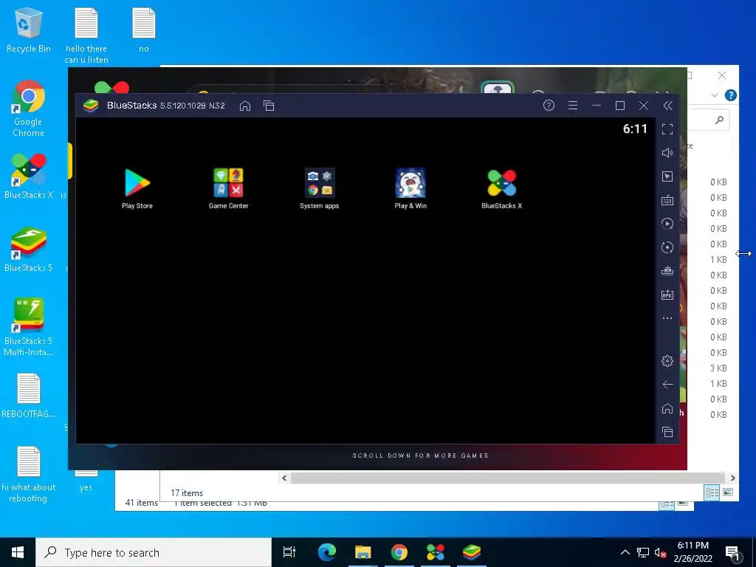Click the muted speaker tray icon
756x567 pixels.
660,552
